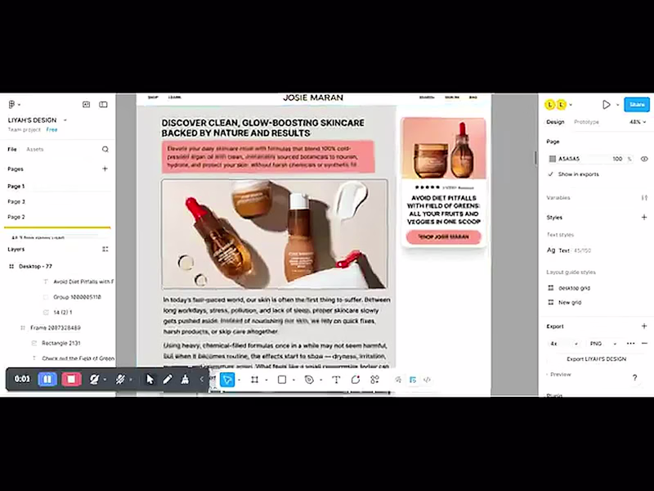Open the microphone options dropdown arrow
The width and height of the screenshot is (654, 491).
pos(131,380)
